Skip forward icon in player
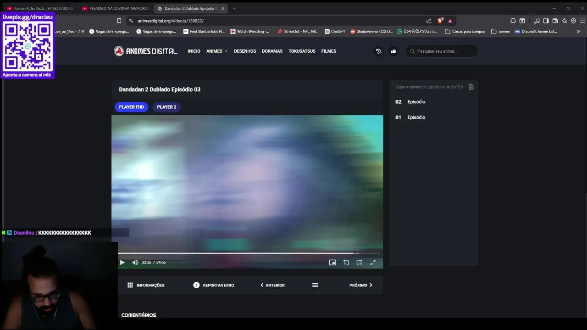Screen dimensions: 587x330 tap(360, 263)
